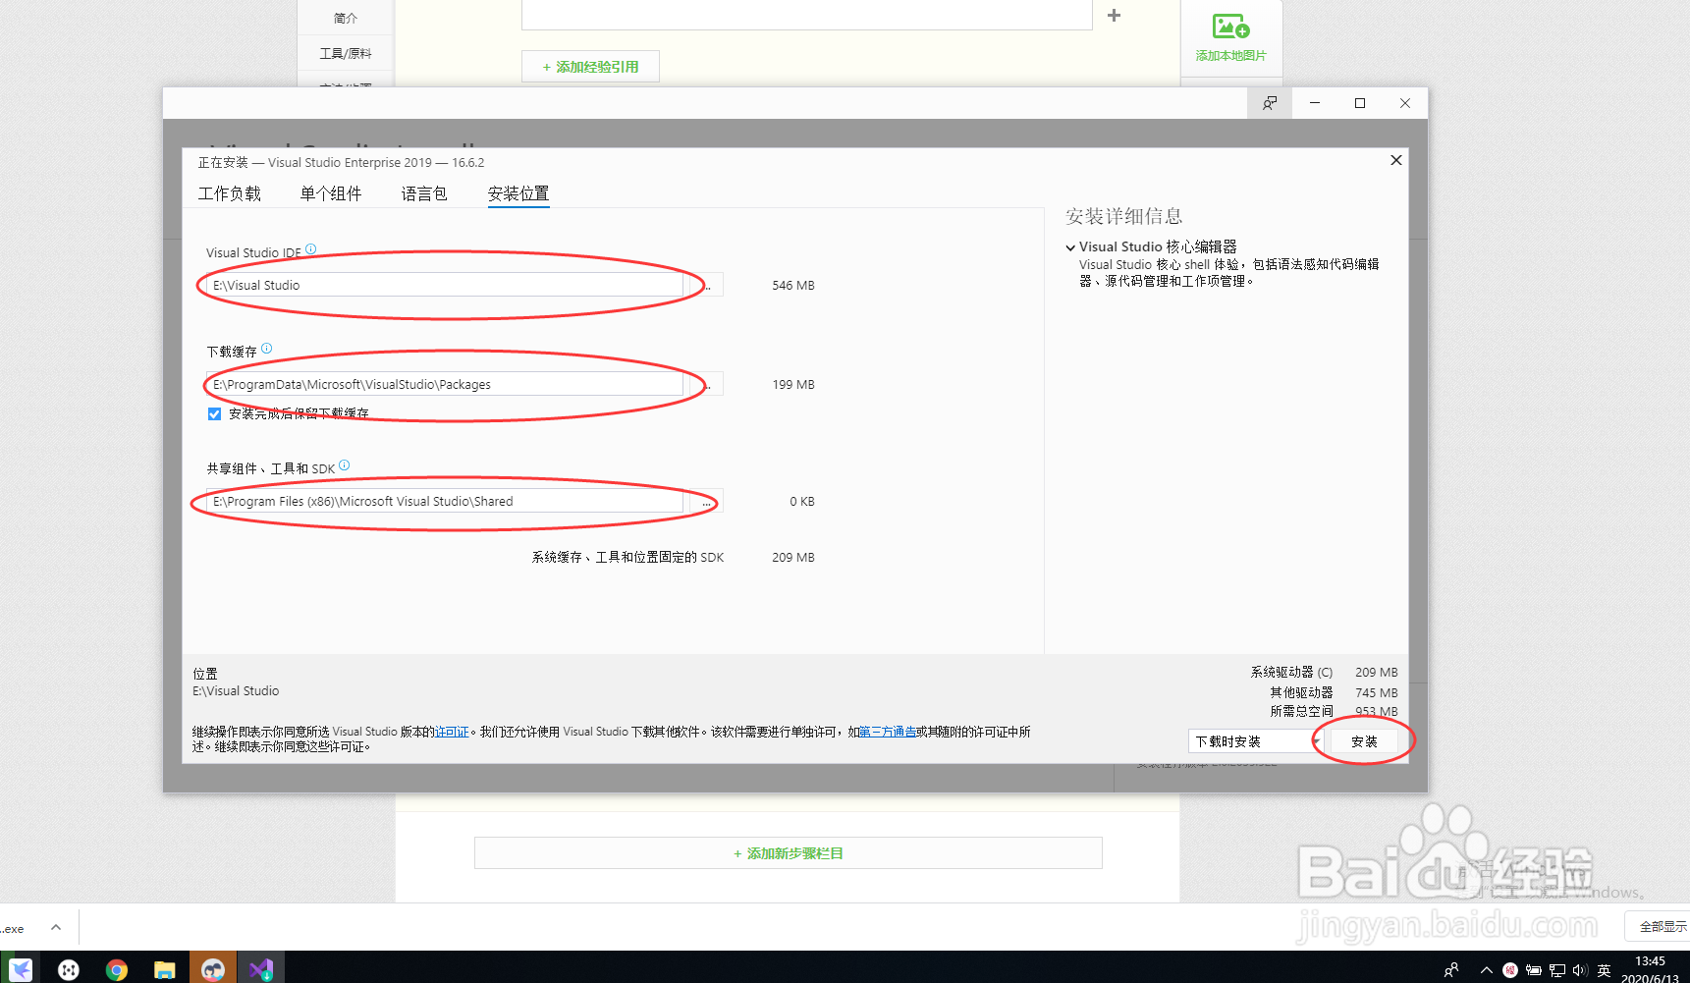Image resolution: width=1690 pixels, height=983 pixels.
Task: Click the volume icon in the system tray
Action: (1580, 970)
